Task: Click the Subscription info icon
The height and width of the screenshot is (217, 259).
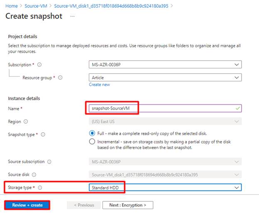Action: [x=40, y=65]
